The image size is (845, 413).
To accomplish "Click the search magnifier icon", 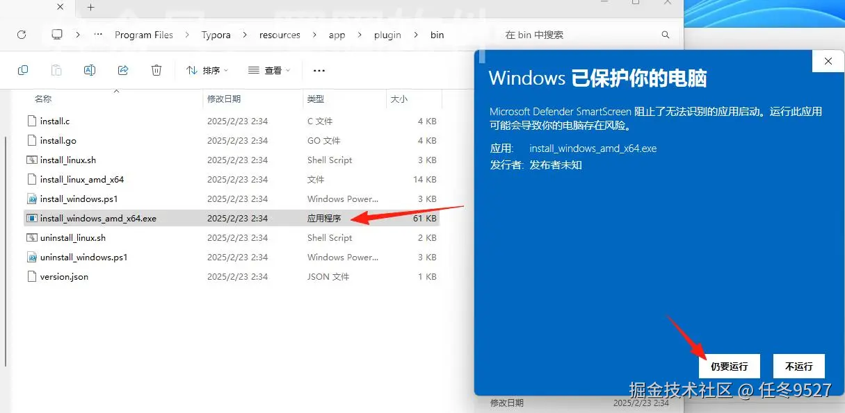I will point(666,35).
